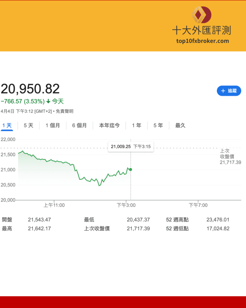Select the 本年迄今 tab

(x=109, y=125)
